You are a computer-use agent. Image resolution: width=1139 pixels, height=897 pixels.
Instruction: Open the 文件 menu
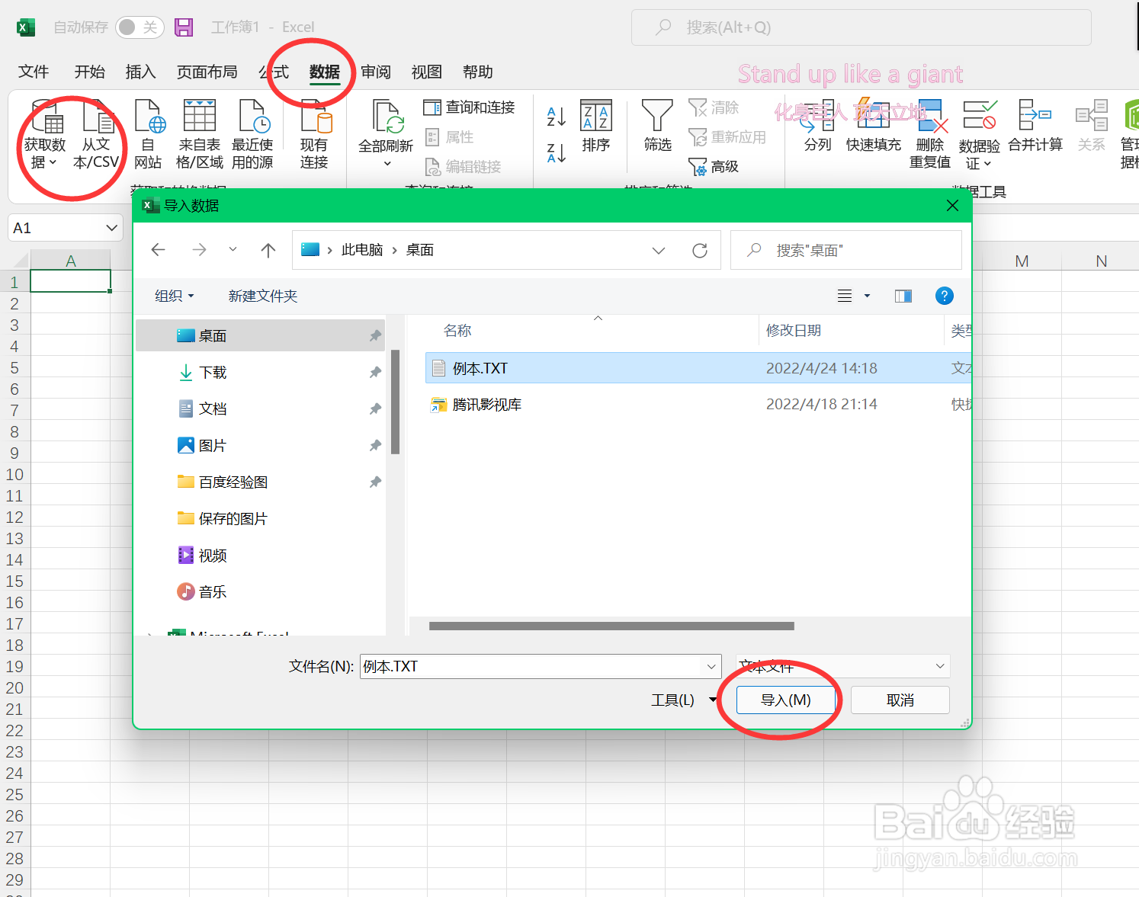coord(34,72)
